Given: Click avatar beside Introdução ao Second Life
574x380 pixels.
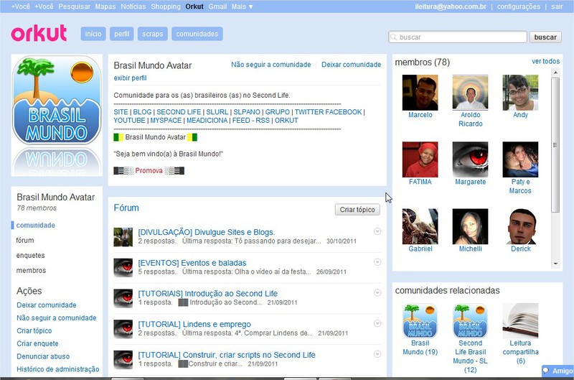Looking at the screenshot, I should click(x=123, y=298).
